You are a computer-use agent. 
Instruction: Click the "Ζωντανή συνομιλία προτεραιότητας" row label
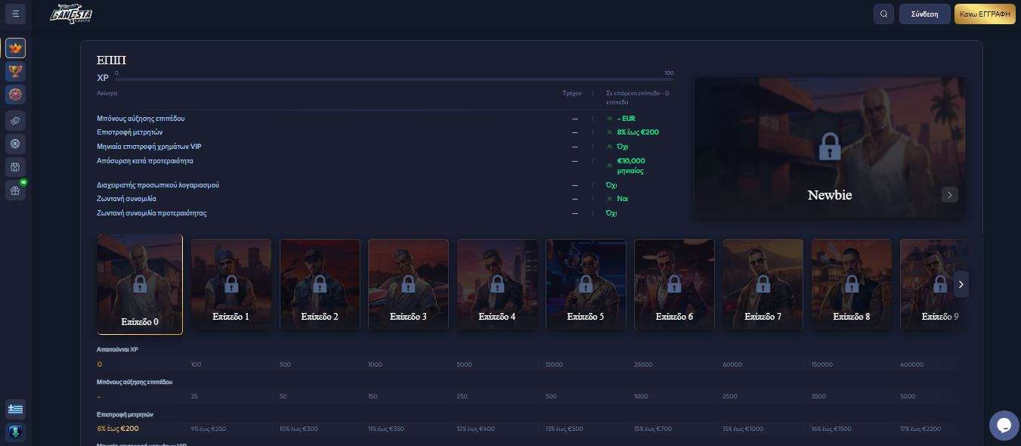(x=151, y=213)
